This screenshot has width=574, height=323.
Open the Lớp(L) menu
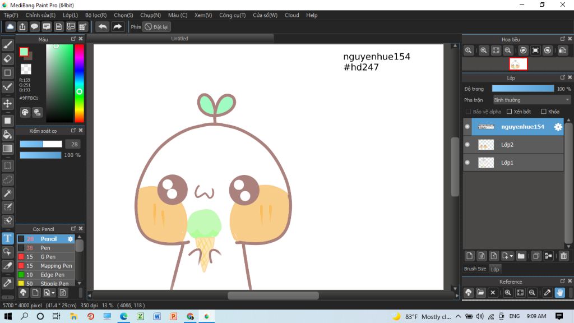tap(70, 15)
